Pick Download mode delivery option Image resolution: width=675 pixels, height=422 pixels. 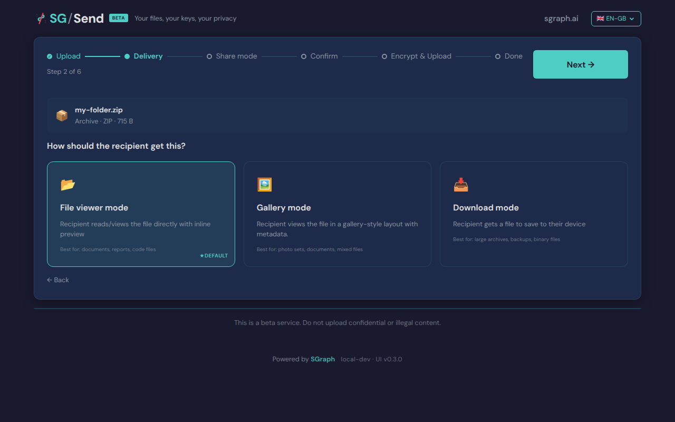coord(534,214)
